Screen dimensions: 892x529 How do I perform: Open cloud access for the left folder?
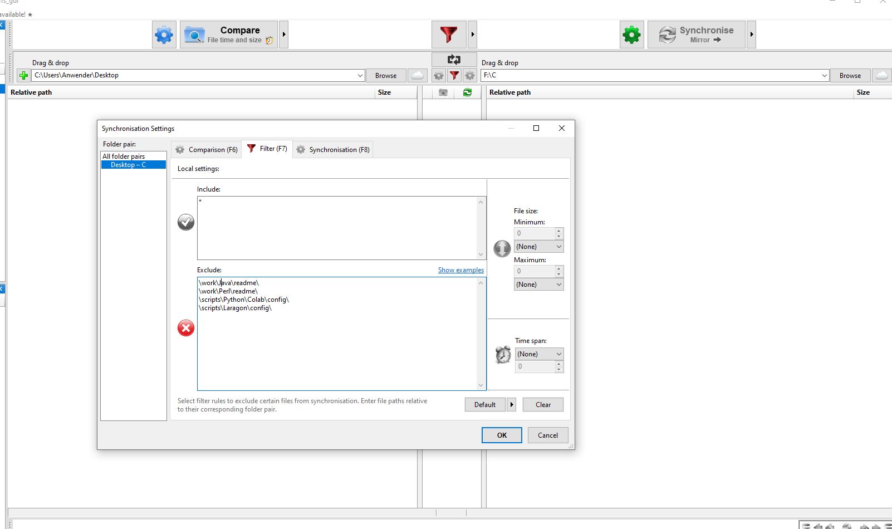tap(417, 75)
